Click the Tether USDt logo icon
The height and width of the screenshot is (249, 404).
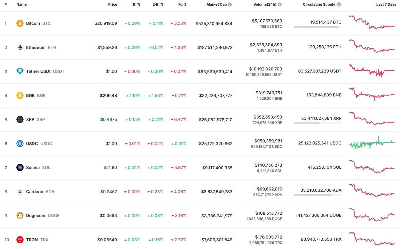click(x=20, y=71)
